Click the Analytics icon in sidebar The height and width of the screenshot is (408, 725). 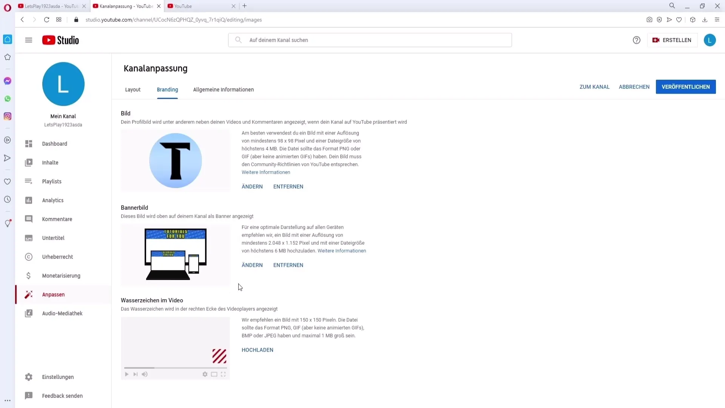click(x=28, y=200)
